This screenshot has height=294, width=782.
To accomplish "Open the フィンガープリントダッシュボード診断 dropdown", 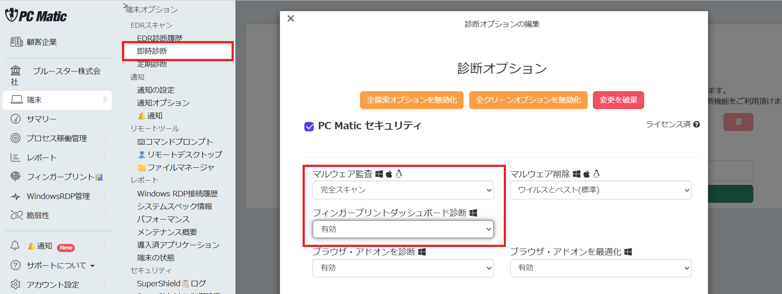I will click(x=403, y=229).
